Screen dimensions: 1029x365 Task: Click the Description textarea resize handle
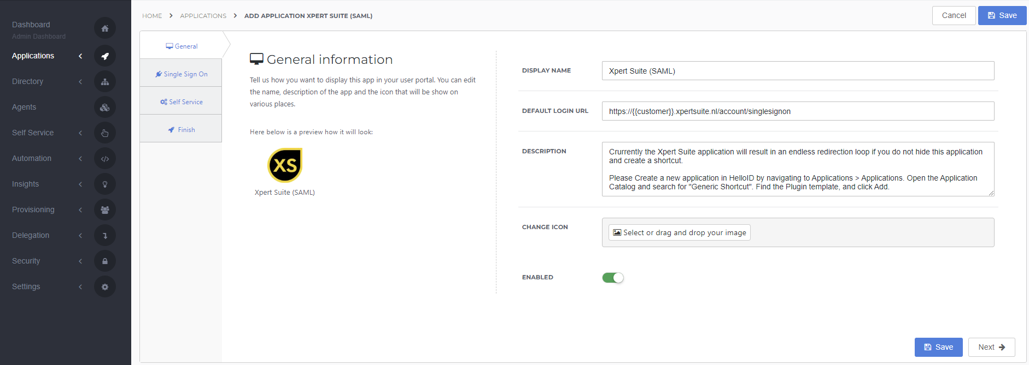click(x=991, y=193)
